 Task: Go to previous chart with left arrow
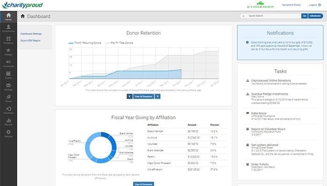[x=129, y=96]
